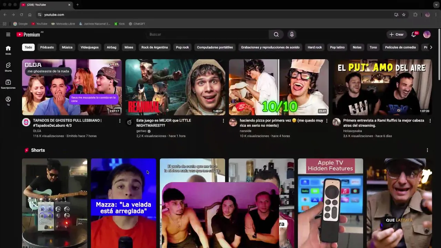
Task: Open Suscripciones in the sidebar
Action: 8,84
